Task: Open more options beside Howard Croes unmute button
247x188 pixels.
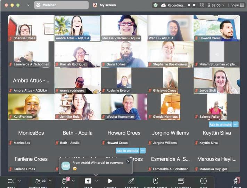Action: tap(143, 151)
